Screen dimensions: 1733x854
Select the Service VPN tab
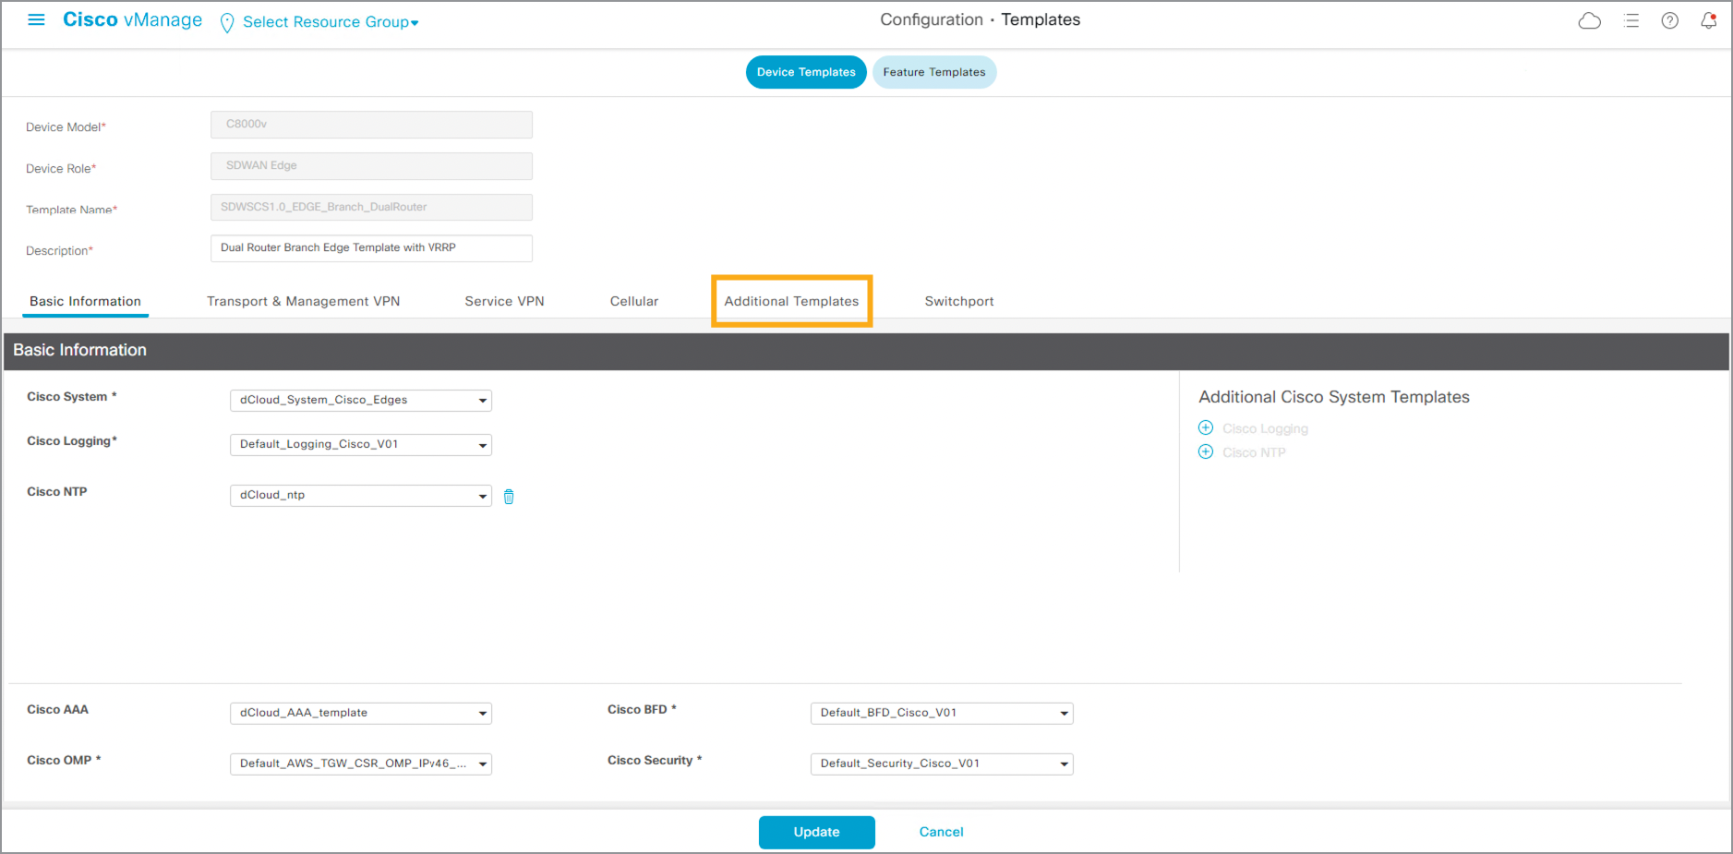504,301
